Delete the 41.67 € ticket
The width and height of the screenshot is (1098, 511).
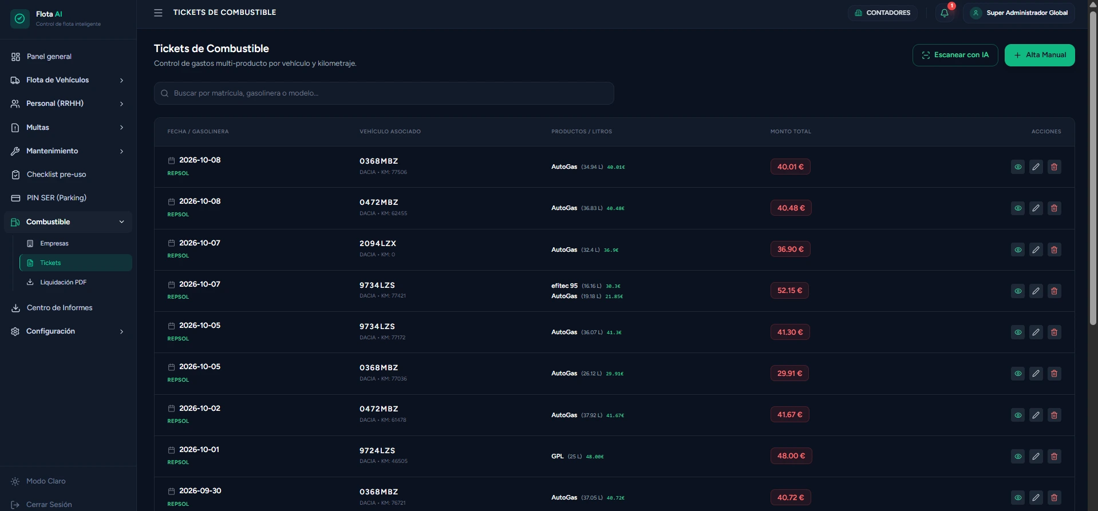(x=1054, y=415)
